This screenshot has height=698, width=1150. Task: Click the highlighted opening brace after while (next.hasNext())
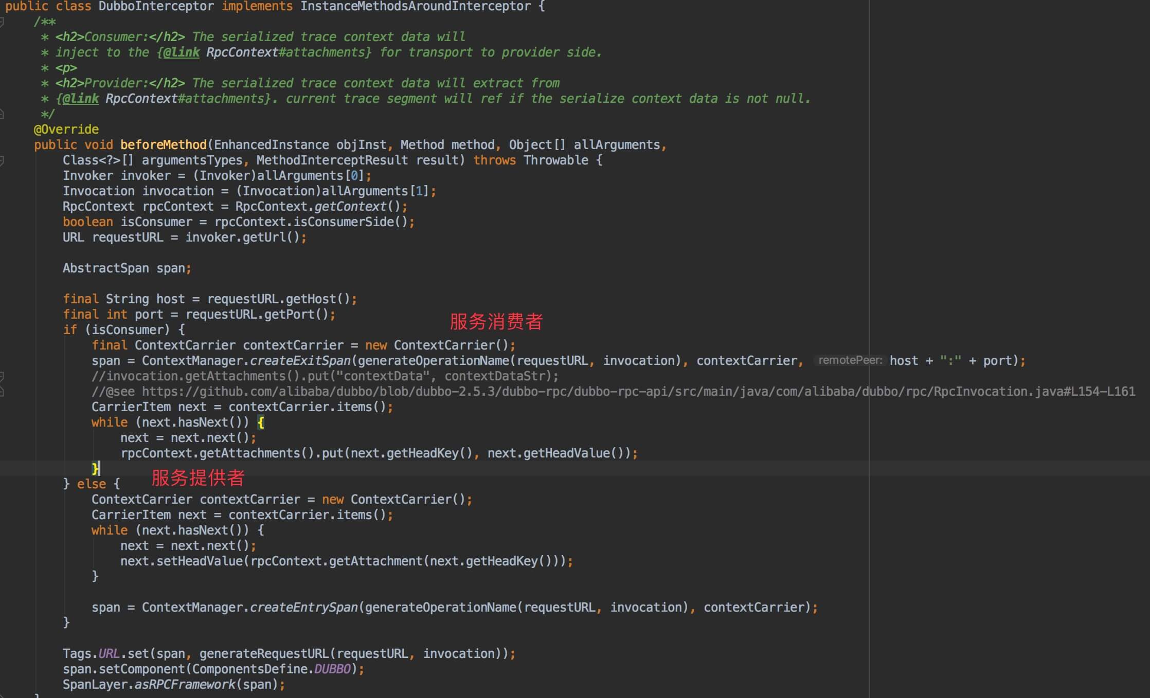261,423
